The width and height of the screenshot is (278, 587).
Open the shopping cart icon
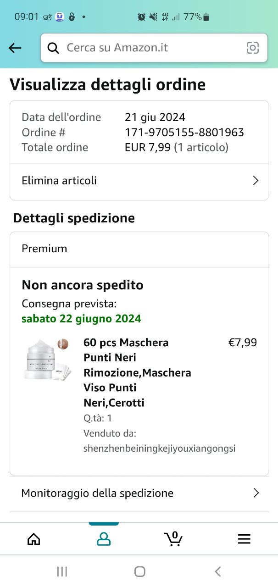pyautogui.click(x=173, y=538)
